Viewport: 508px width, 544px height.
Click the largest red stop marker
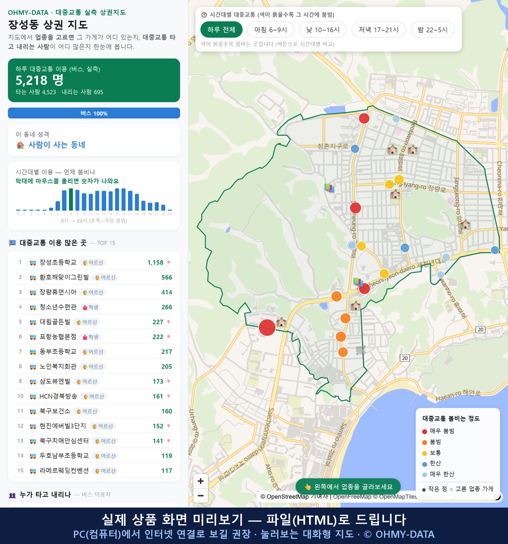267,327
